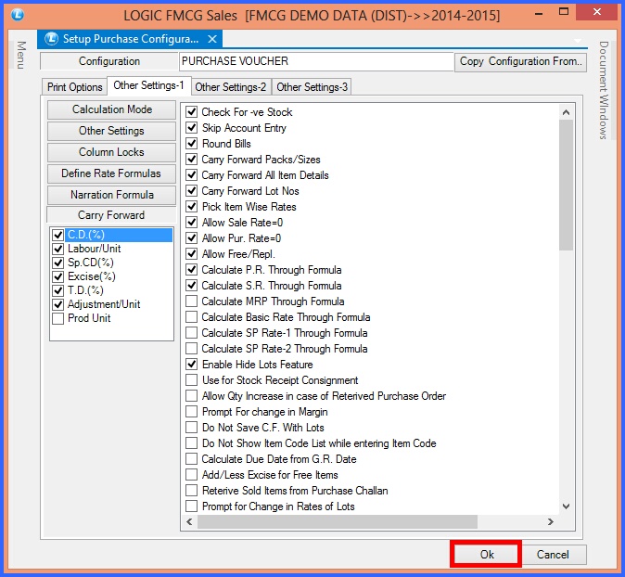Open Calculation Mode section
625x577 pixels.
coord(111,109)
